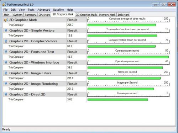Click the Filters per Second scale label

[x=127, y=72]
